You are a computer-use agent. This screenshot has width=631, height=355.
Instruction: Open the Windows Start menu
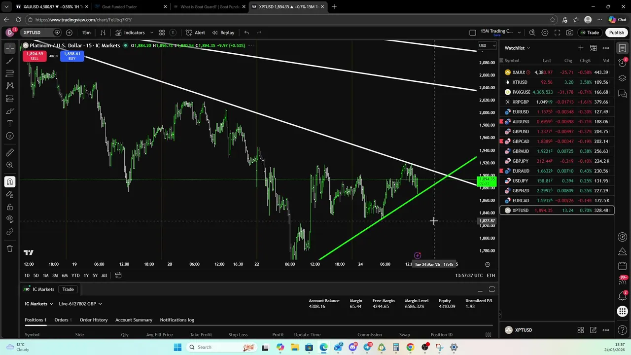[x=177, y=347]
